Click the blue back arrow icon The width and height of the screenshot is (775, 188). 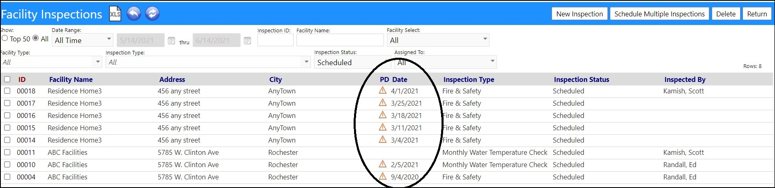tap(134, 14)
